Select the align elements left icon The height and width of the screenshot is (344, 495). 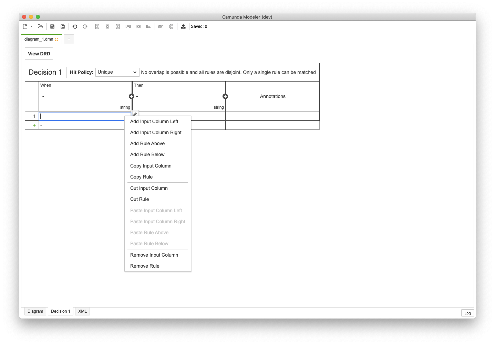(x=97, y=26)
